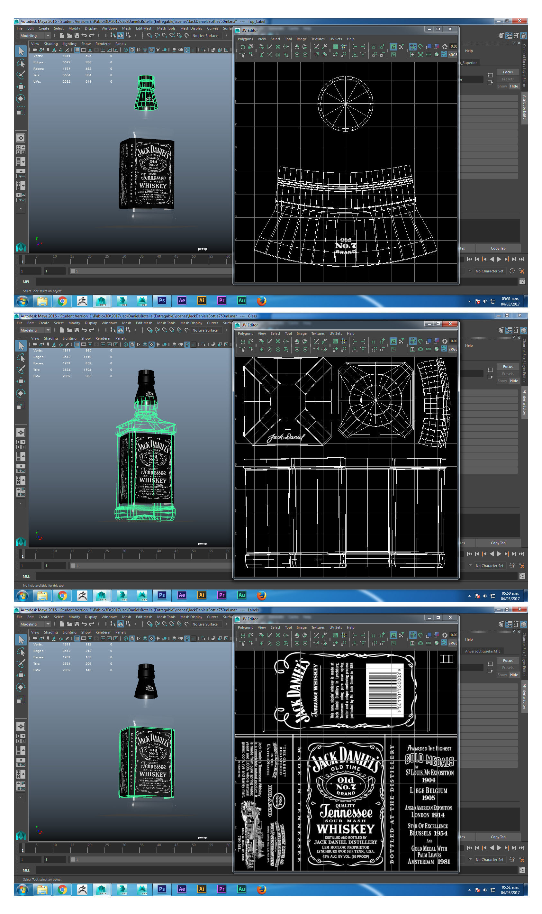Open Script Editor icon in Labels window
The height and width of the screenshot is (914, 542).
pyautogui.click(x=522, y=871)
